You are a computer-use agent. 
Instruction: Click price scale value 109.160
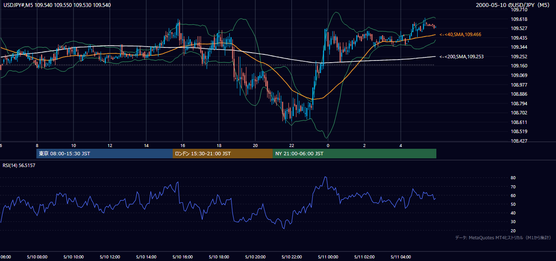[519, 66]
